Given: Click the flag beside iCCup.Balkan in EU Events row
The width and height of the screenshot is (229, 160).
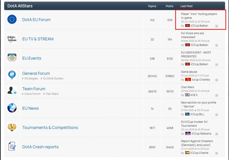Looking at the screenshot, I should click(187, 64).
